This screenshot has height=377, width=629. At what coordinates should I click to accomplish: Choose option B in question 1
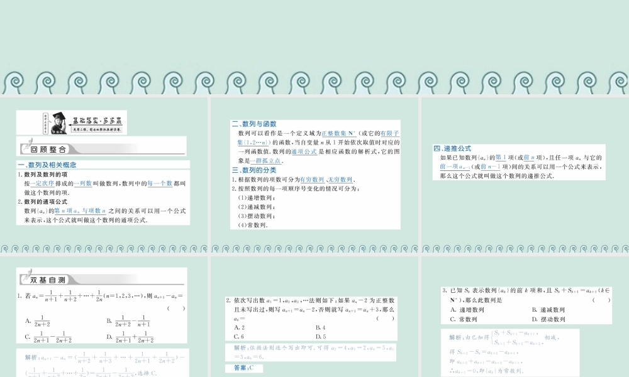click(x=128, y=321)
